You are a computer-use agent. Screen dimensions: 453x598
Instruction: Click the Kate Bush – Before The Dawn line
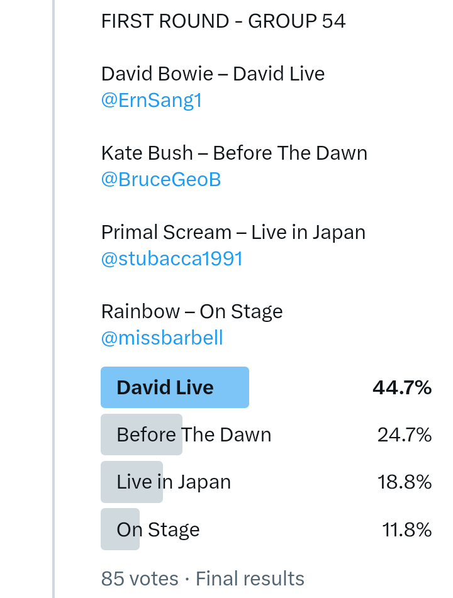pyautogui.click(x=234, y=153)
